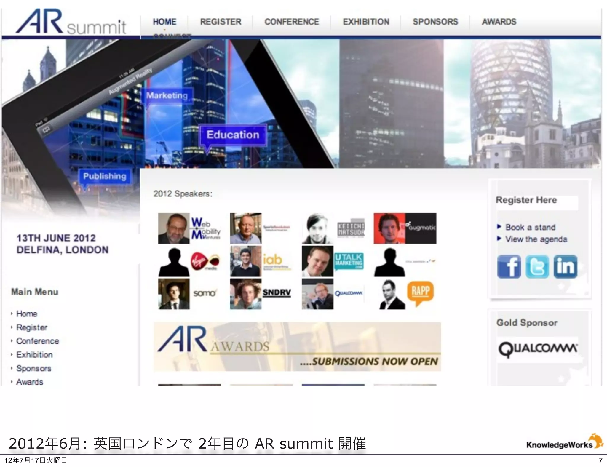607x467 pixels.
Task: Open the LinkedIn icon
Action: pos(565,266)
